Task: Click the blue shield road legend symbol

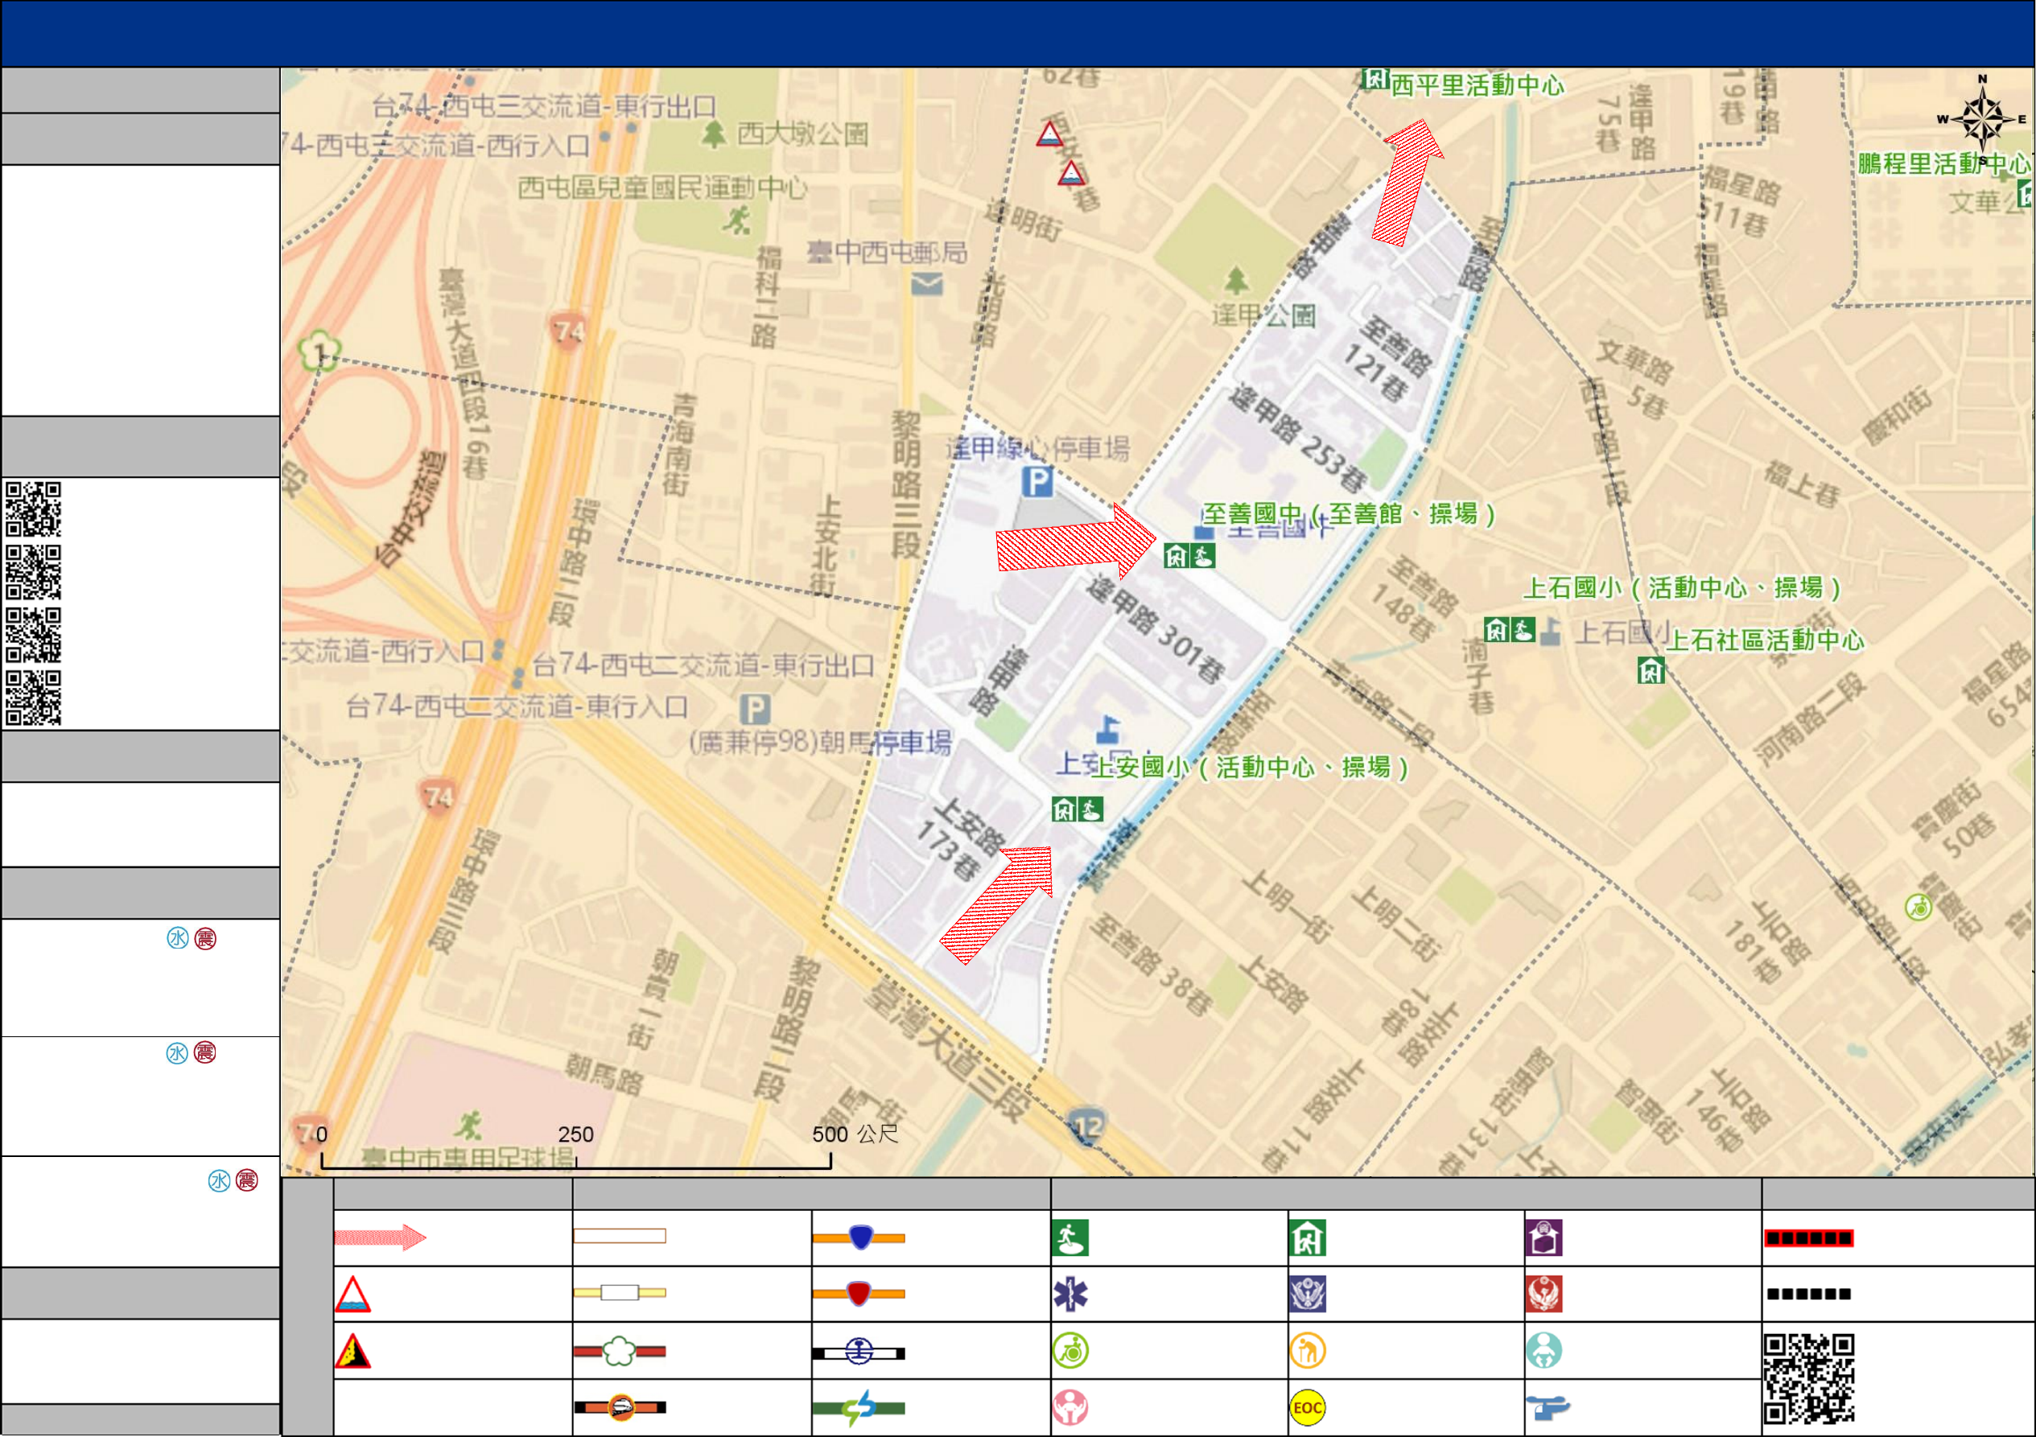Action: (859, 1237)
